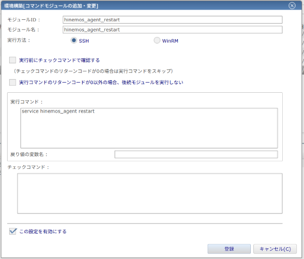Click the モジュール名 label
The image size is (304, 259).
click(23, 29)
